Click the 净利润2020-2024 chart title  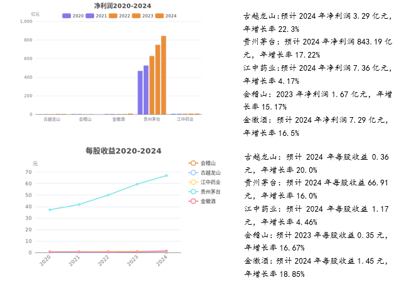(123, 6)
